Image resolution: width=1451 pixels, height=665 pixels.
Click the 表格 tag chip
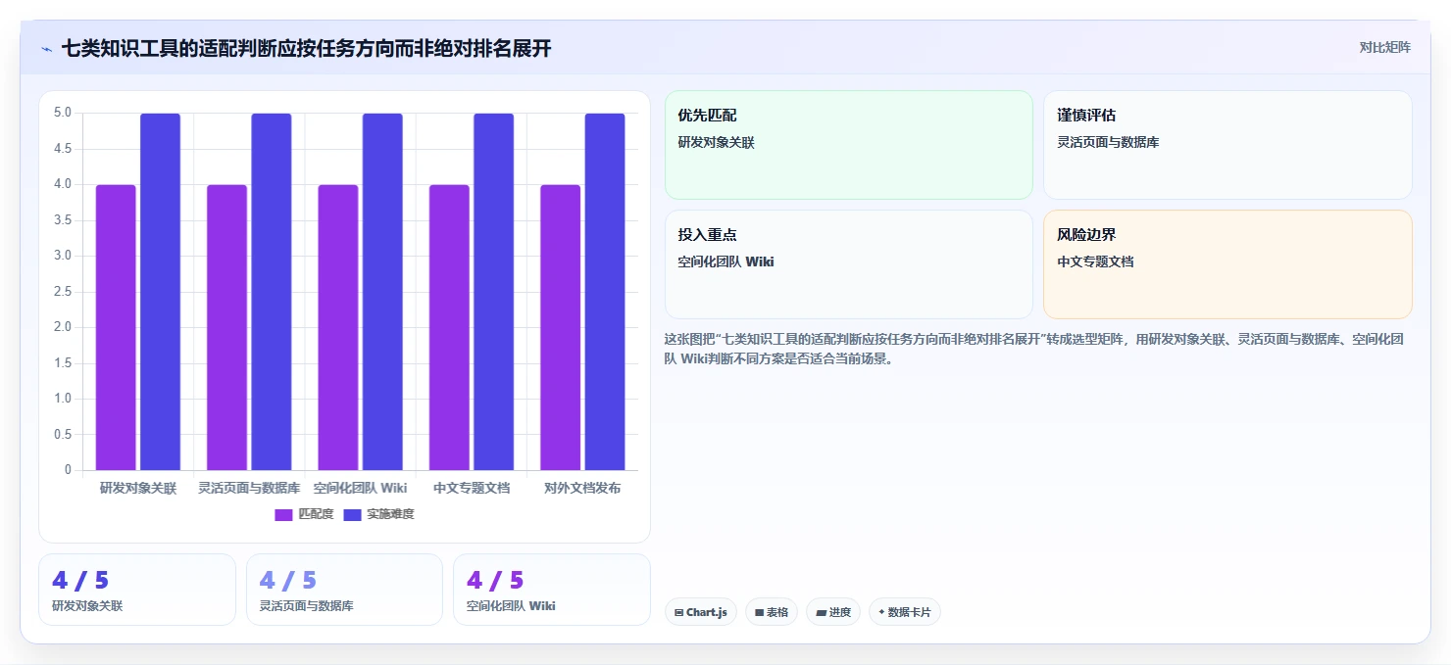pos(772,612)
